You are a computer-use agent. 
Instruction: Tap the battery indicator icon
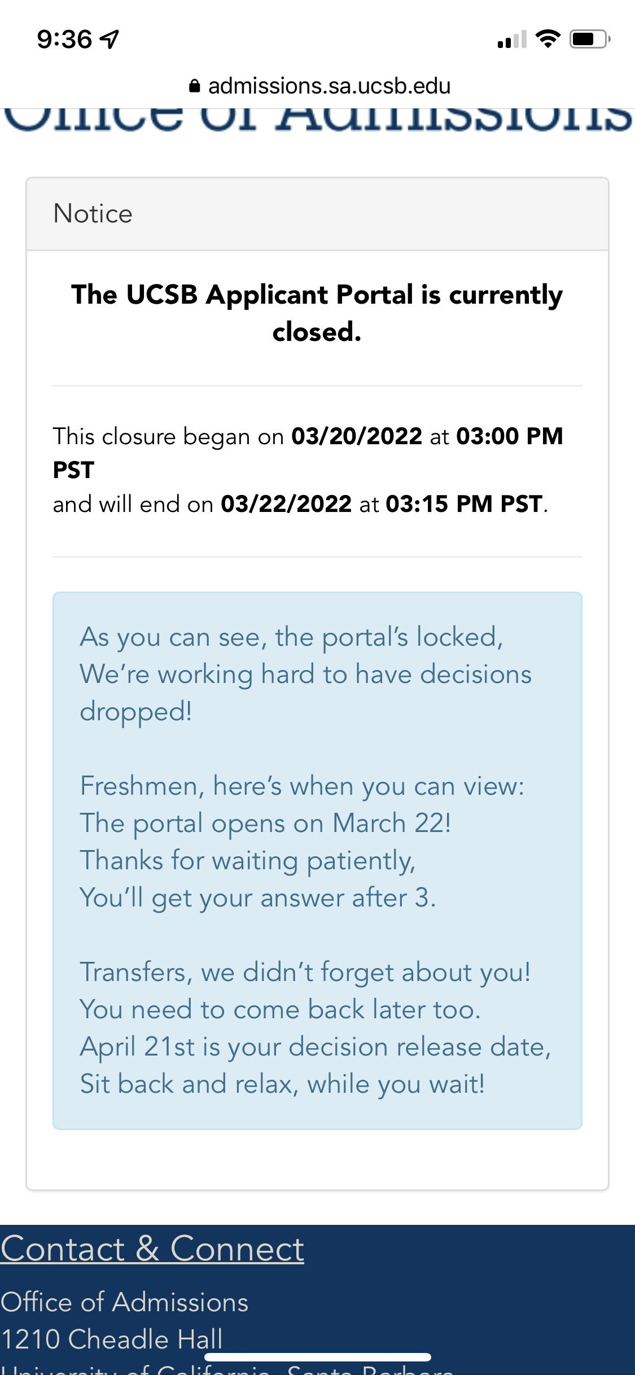click(x=590, y=39)
